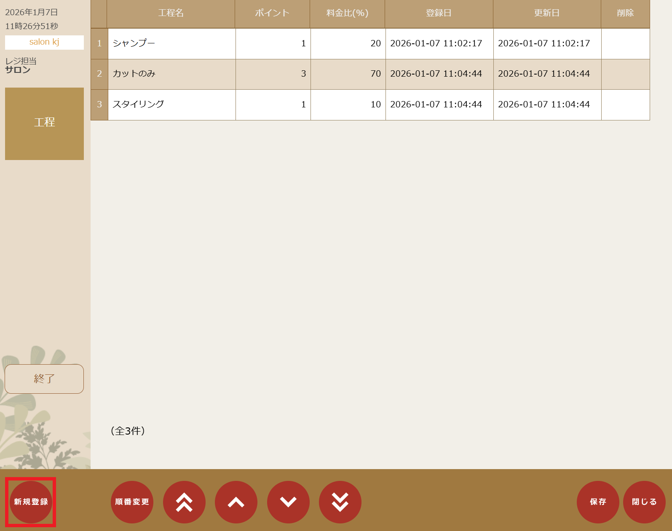The height and width of the screenshot is (531, 672).
Task: Click row number 2 header cell
Action: point(99,74)
